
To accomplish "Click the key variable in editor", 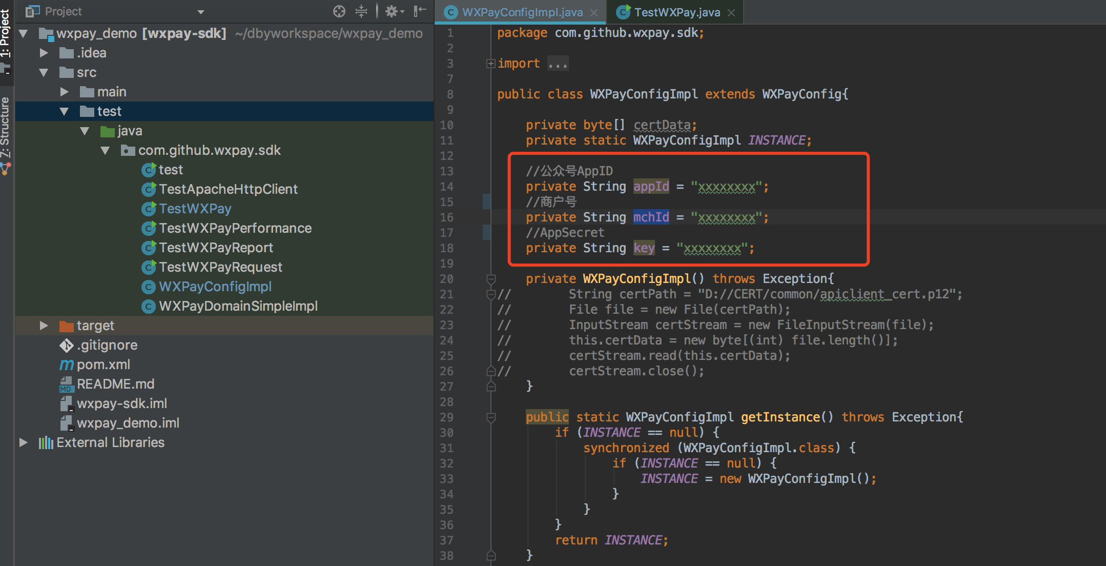I will (644, 248).
